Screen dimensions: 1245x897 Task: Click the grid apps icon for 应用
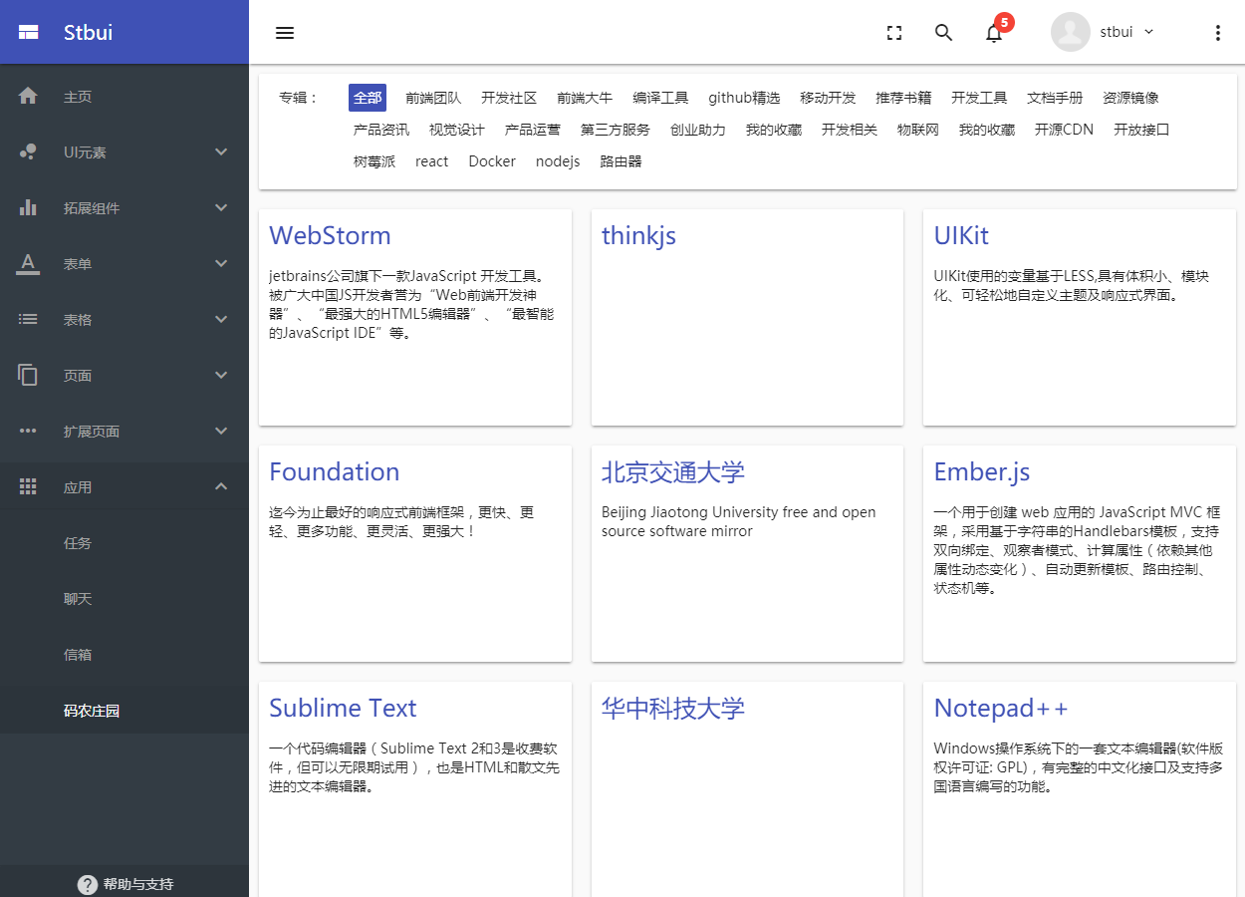pos(28,486)
